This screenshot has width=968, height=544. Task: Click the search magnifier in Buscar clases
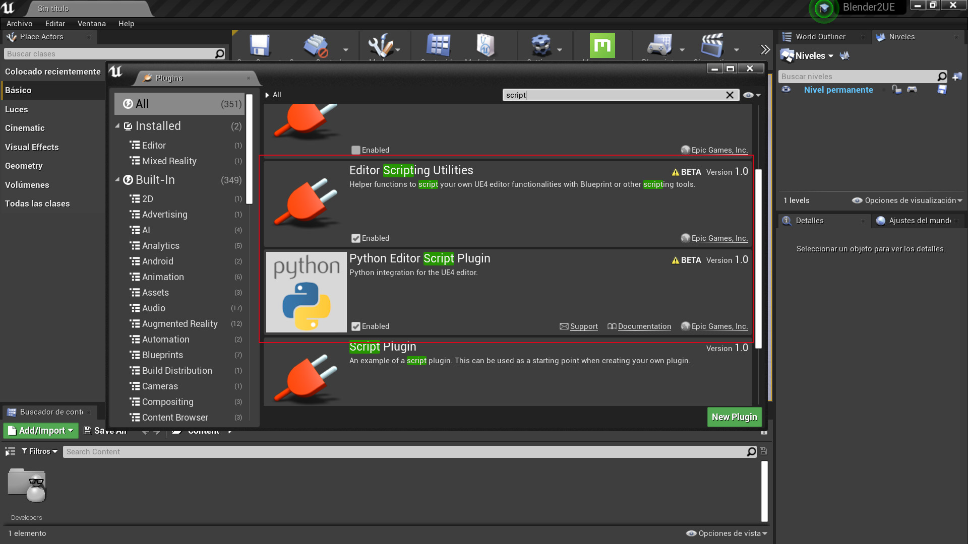(219, 54)
